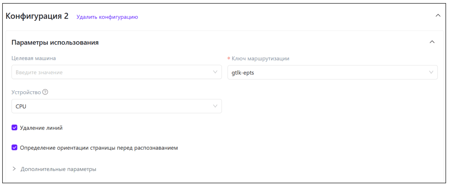Image resolution: width=449 pixels, height=186 pixels.
Task: Click the help icon next to Устройство
Action: (x=45, y=92)
